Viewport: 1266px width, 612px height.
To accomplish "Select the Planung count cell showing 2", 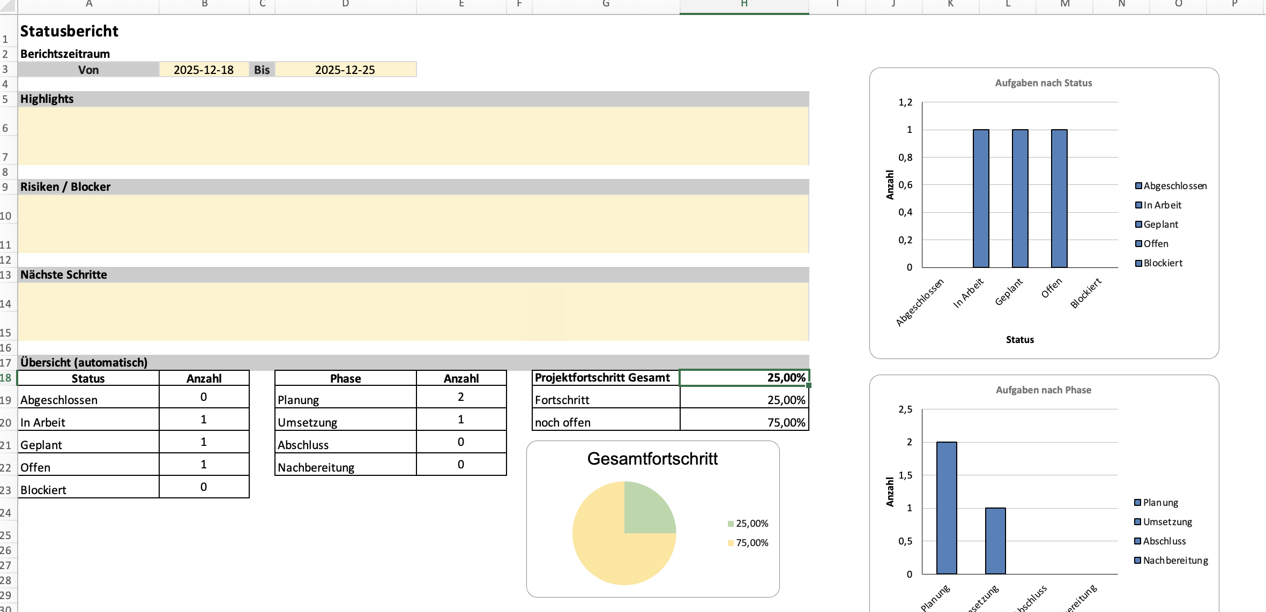I will pyautogui.click(x=461, y=397).
